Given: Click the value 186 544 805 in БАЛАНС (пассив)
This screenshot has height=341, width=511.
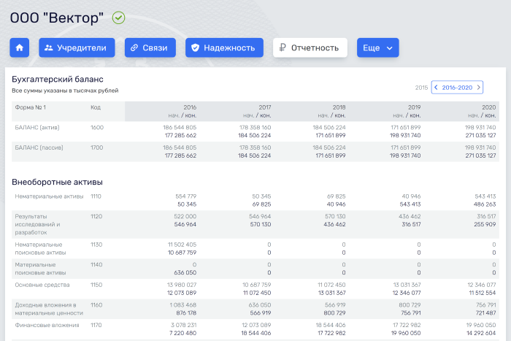Looking at the screenshot, I should pos(180,147).
